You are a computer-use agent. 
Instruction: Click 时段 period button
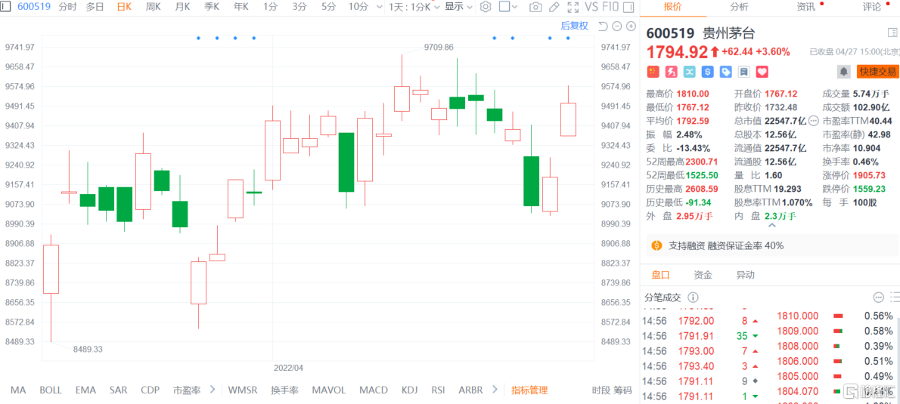pos(601,390)
